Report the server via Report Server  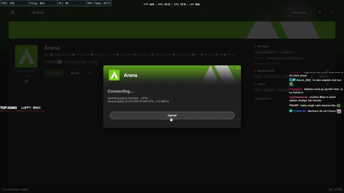264,99
